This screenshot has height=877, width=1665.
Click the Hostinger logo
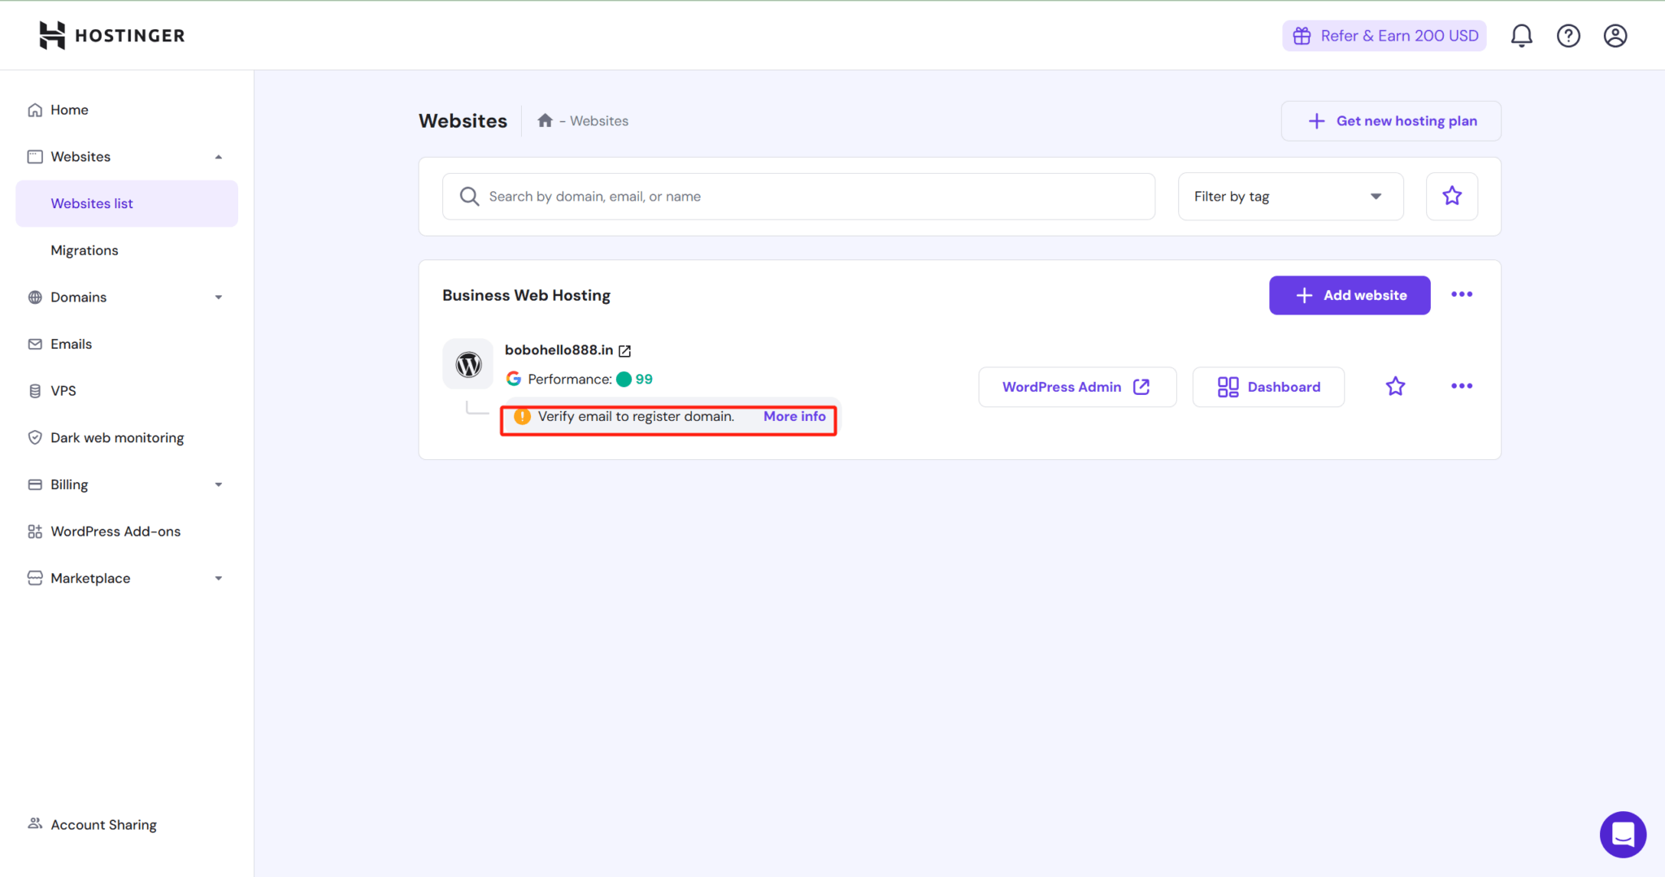112,36
